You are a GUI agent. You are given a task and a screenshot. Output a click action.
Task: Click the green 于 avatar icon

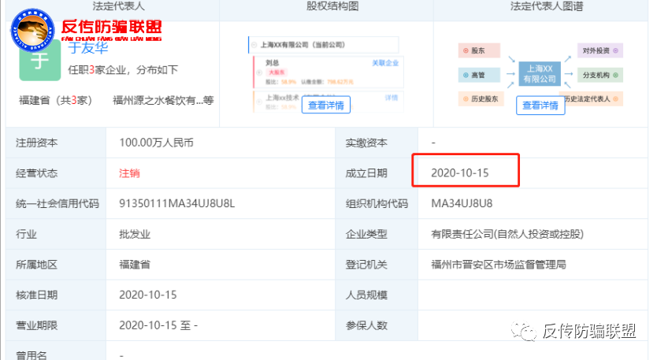40,62
